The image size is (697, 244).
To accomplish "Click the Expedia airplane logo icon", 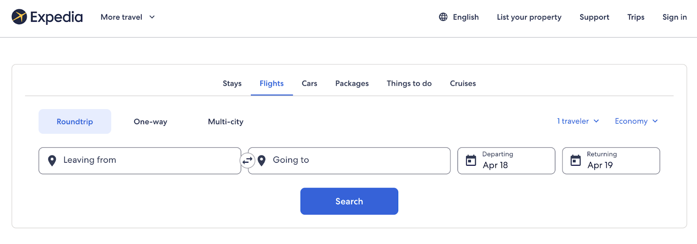I will [19, 17].
